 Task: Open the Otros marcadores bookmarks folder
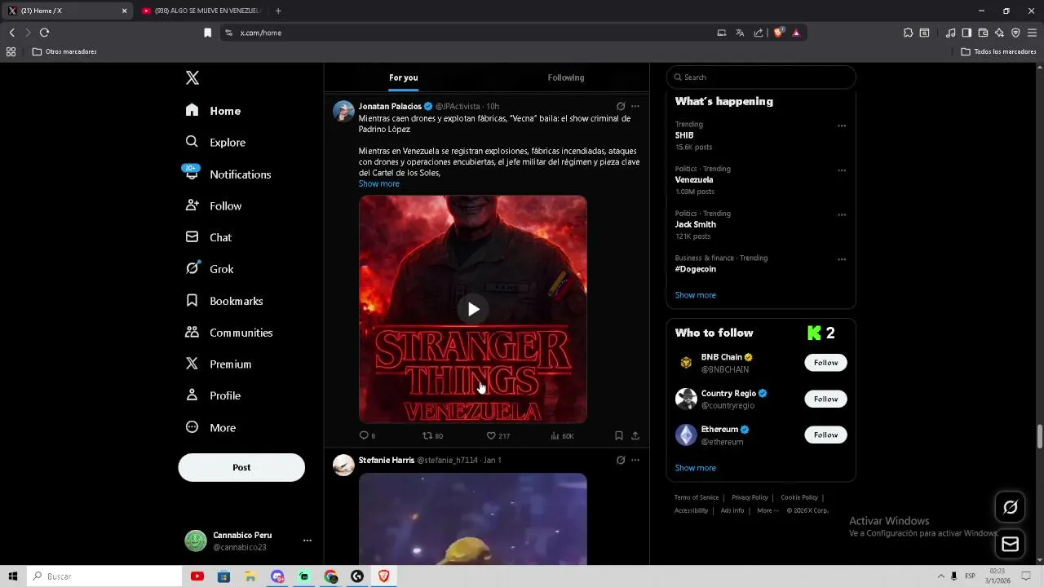pyautogui.click(x=64, y=51)
